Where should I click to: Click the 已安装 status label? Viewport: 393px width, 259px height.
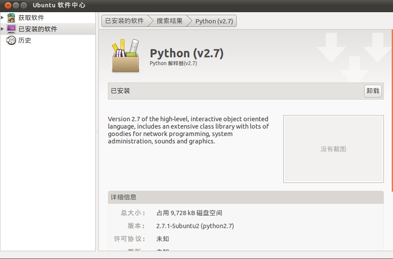click(120, 91)
